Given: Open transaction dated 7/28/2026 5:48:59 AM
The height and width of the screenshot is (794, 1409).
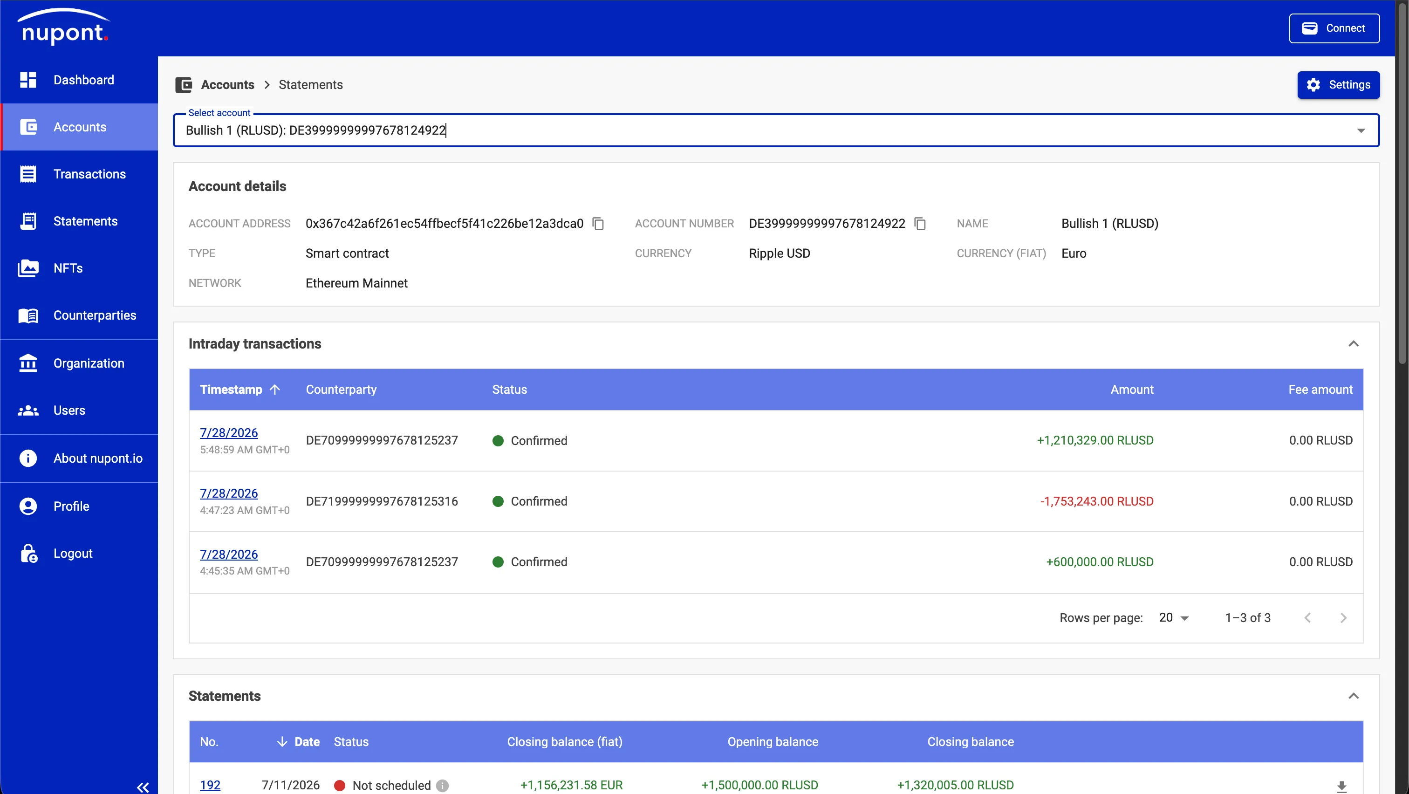Looking at the screenshot, I should tap(229, 432).
